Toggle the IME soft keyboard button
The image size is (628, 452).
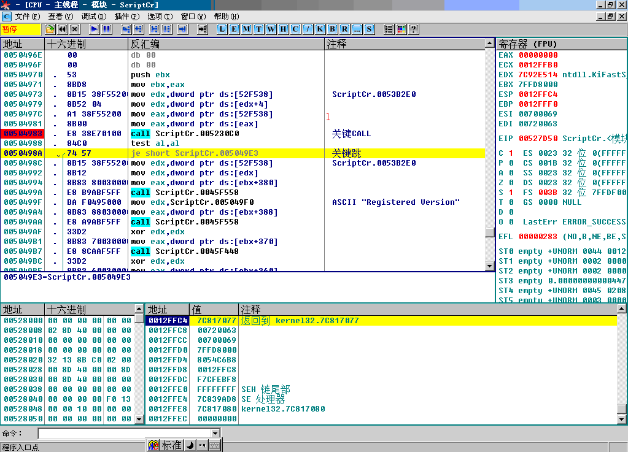[x=214, y=445]
